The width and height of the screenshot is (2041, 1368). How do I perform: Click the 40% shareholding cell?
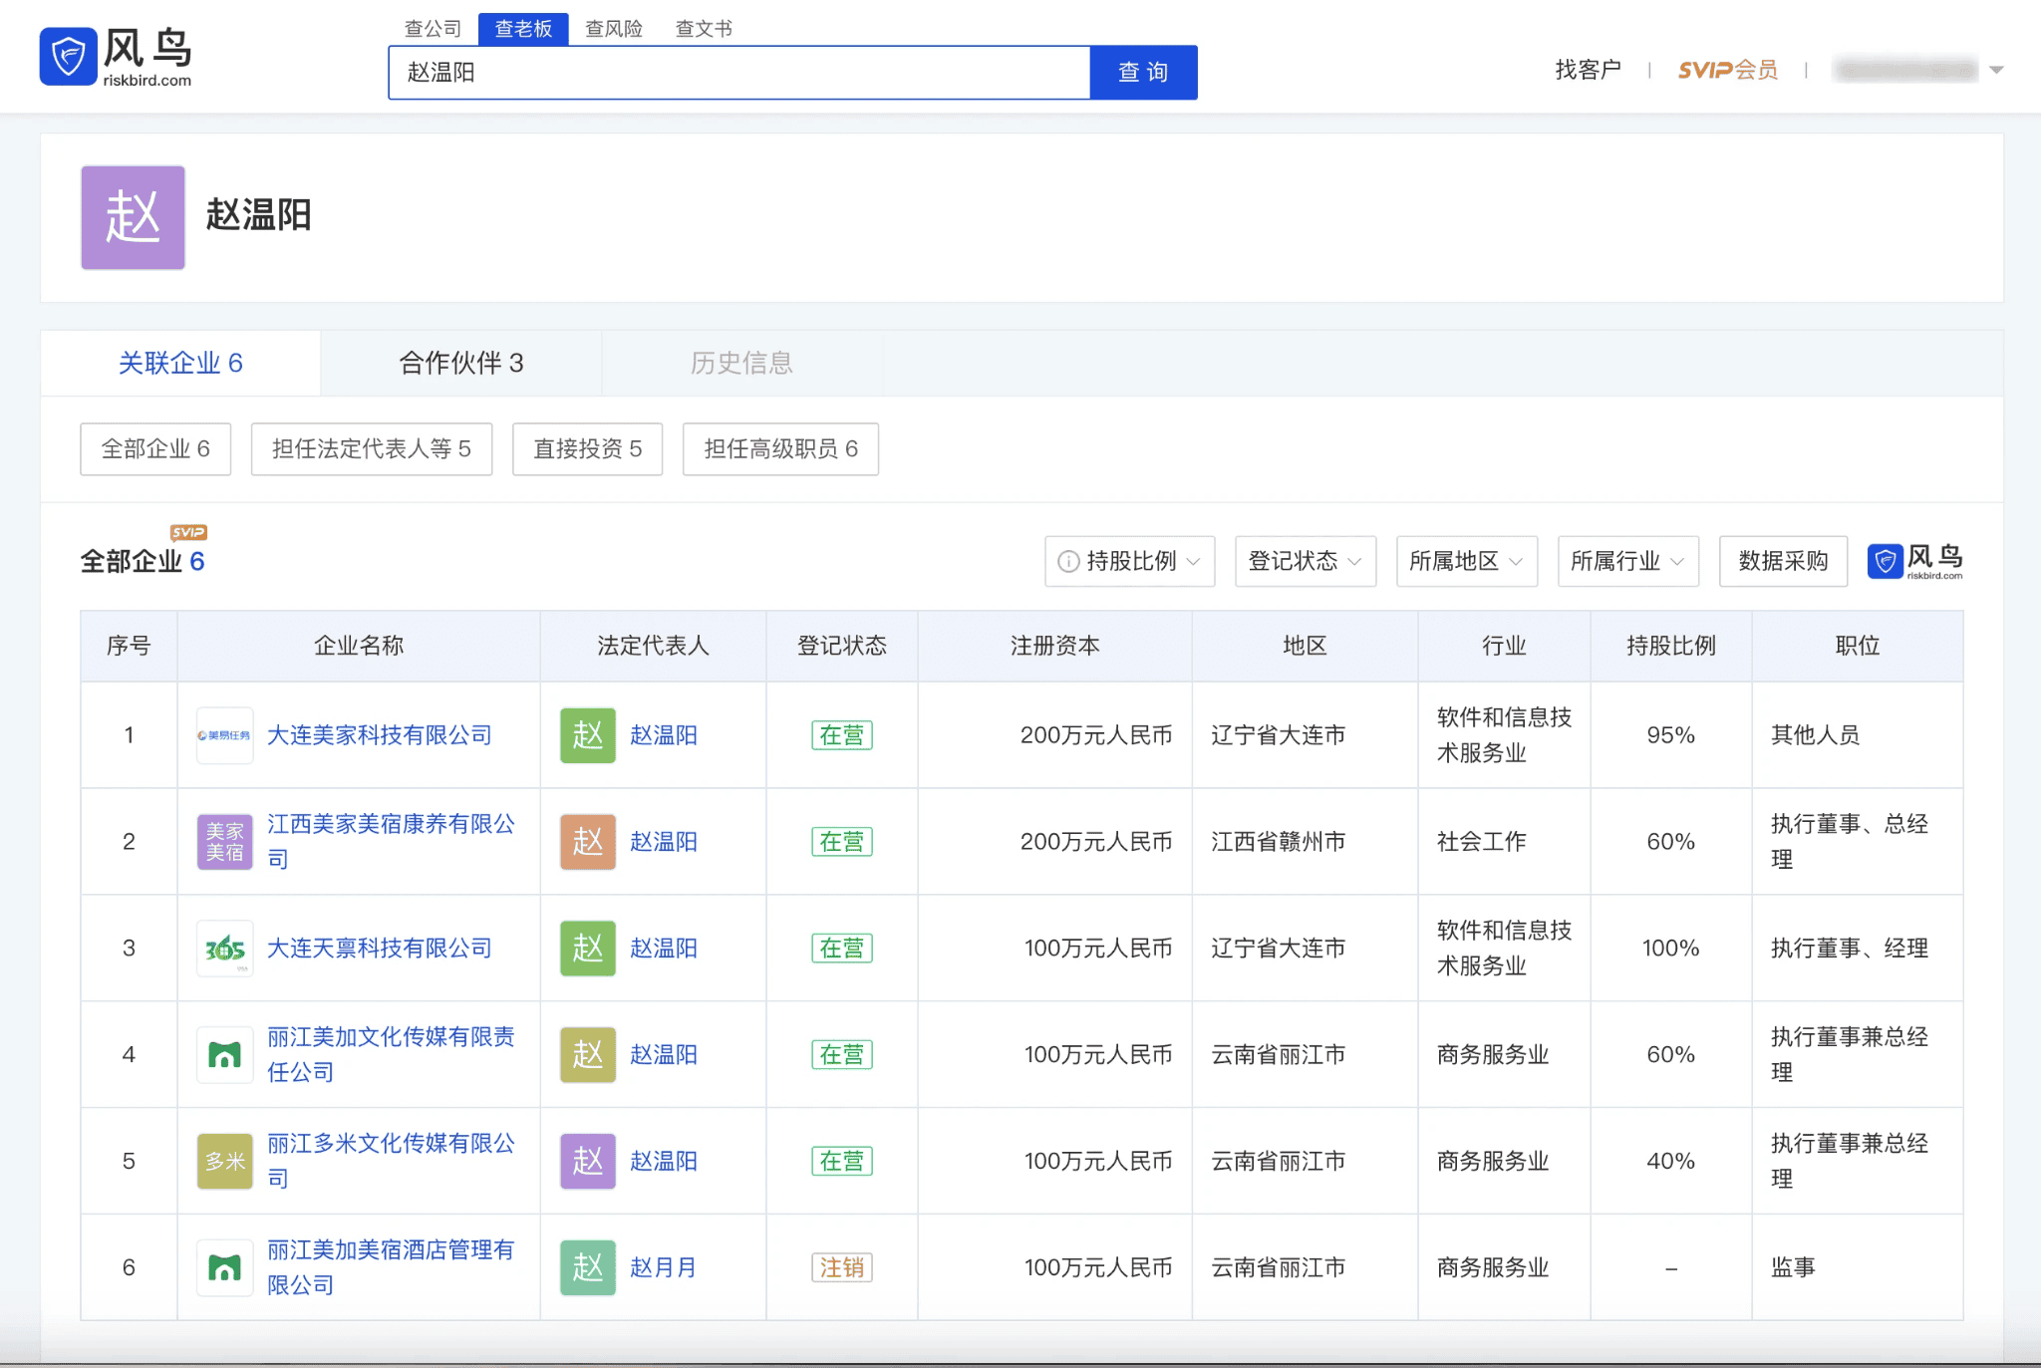pos(1671,1162)
